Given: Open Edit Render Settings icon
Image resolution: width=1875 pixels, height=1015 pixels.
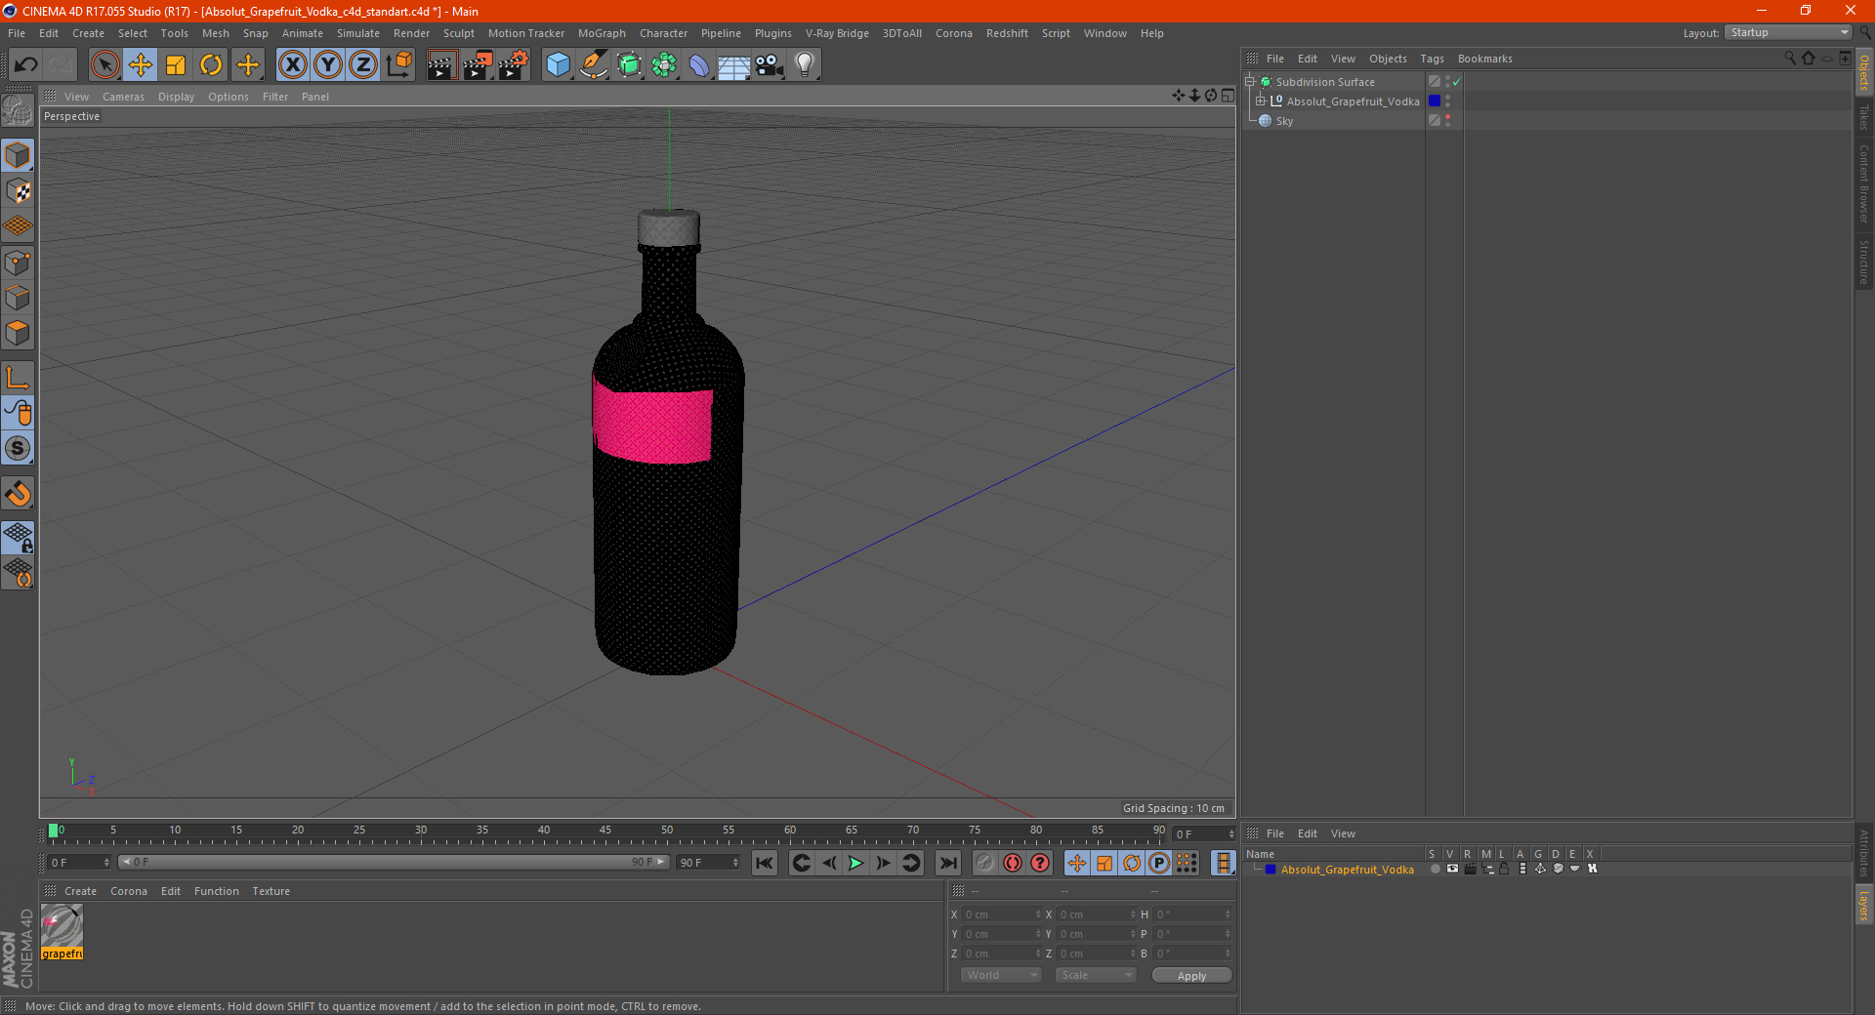Looking at the screenshot, I should tap(514, 65).
